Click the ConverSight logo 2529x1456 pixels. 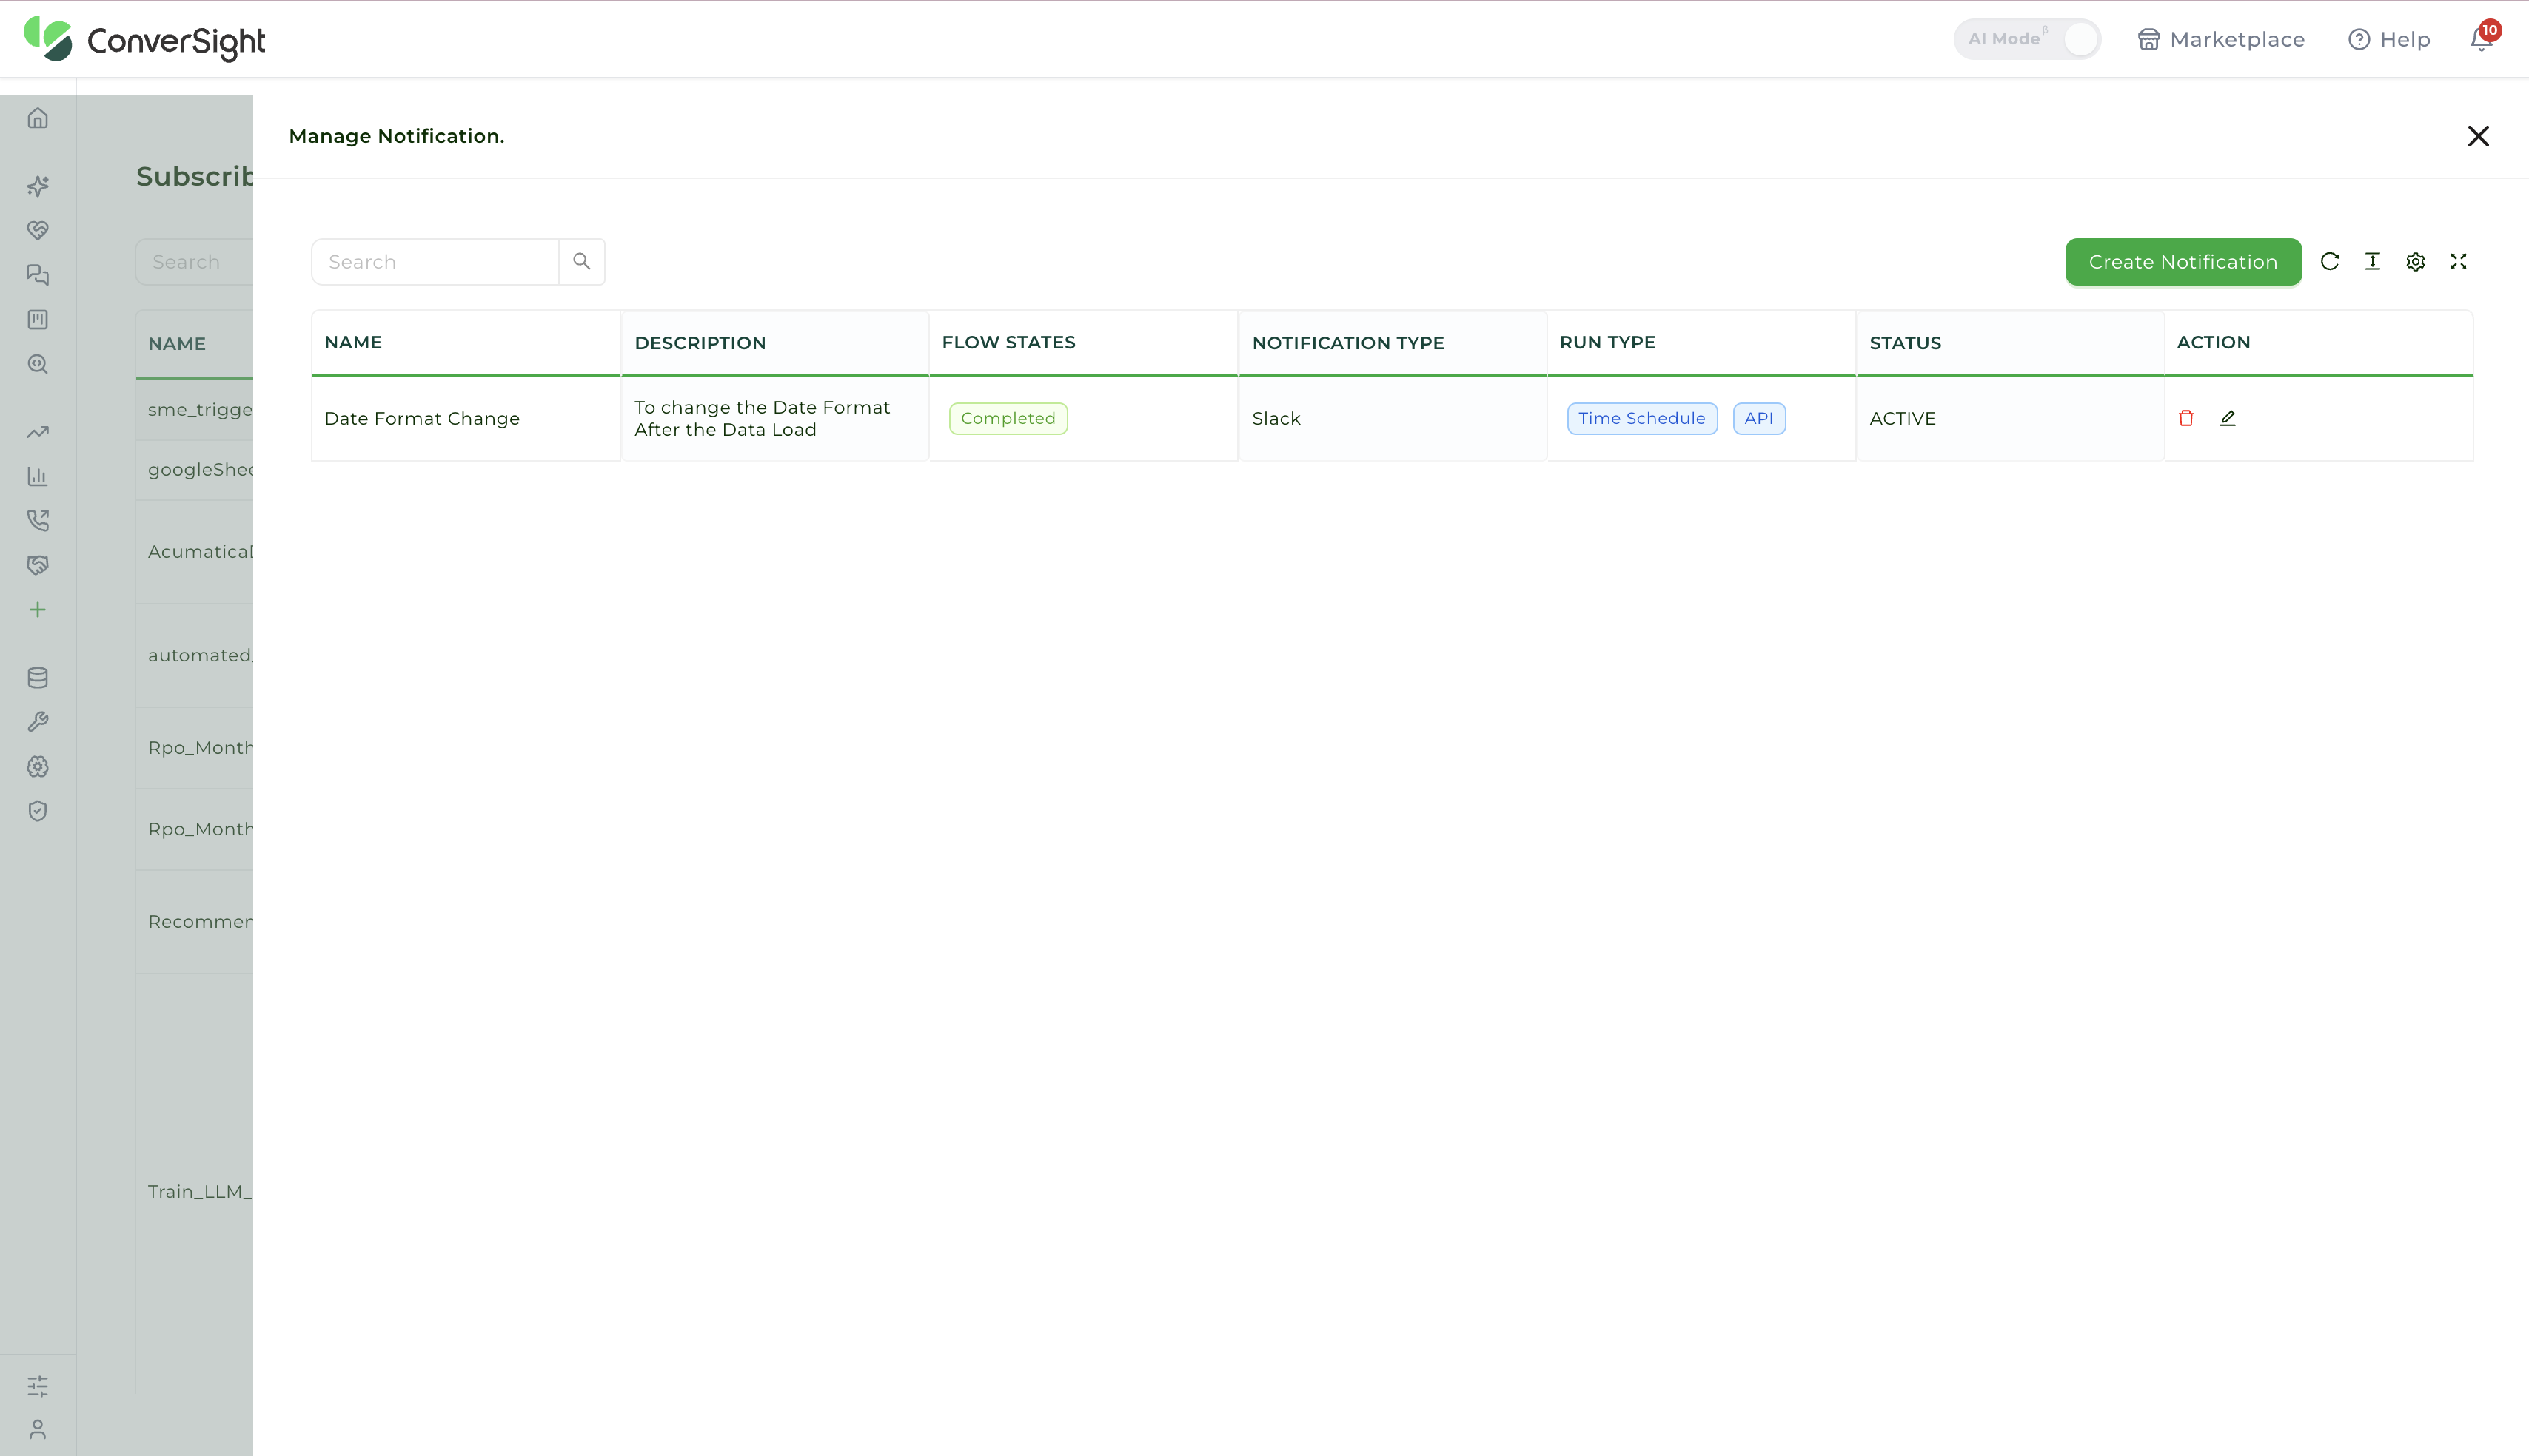point(145,40)
